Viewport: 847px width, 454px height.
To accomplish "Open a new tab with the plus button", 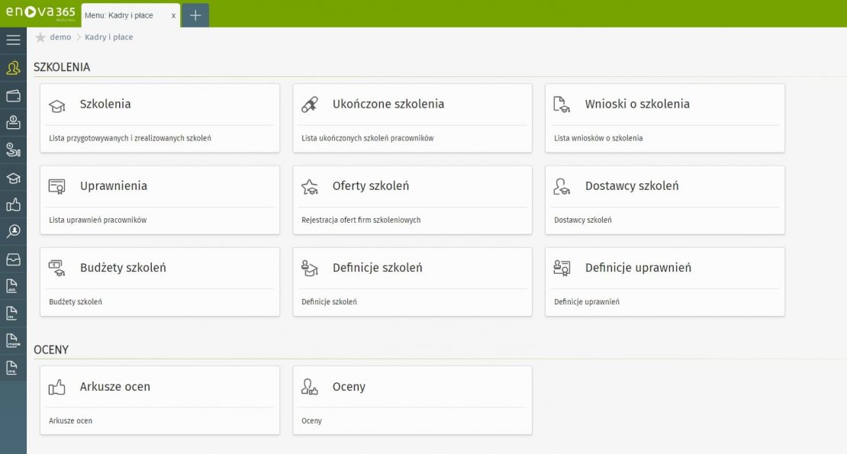I will coord(195,15).
